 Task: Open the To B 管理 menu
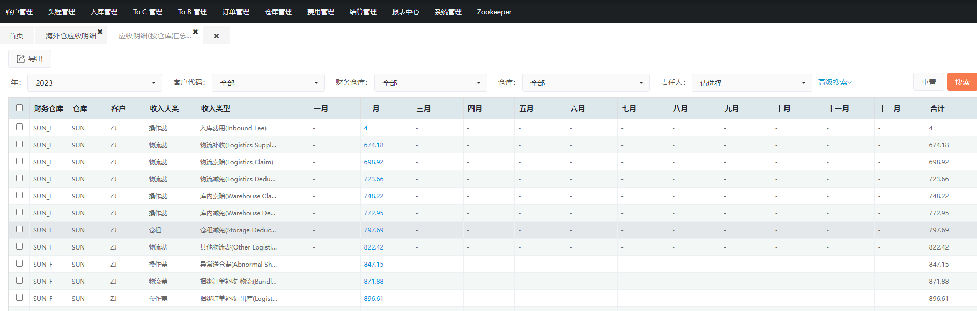coord(193,12)
